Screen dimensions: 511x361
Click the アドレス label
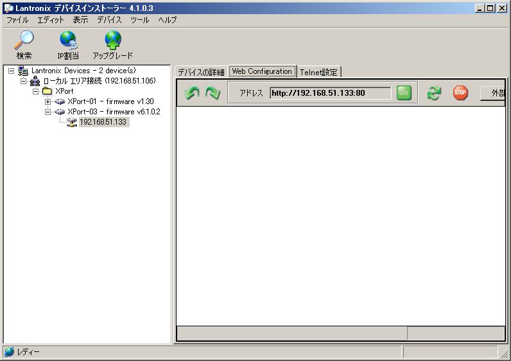coord(251,93)
